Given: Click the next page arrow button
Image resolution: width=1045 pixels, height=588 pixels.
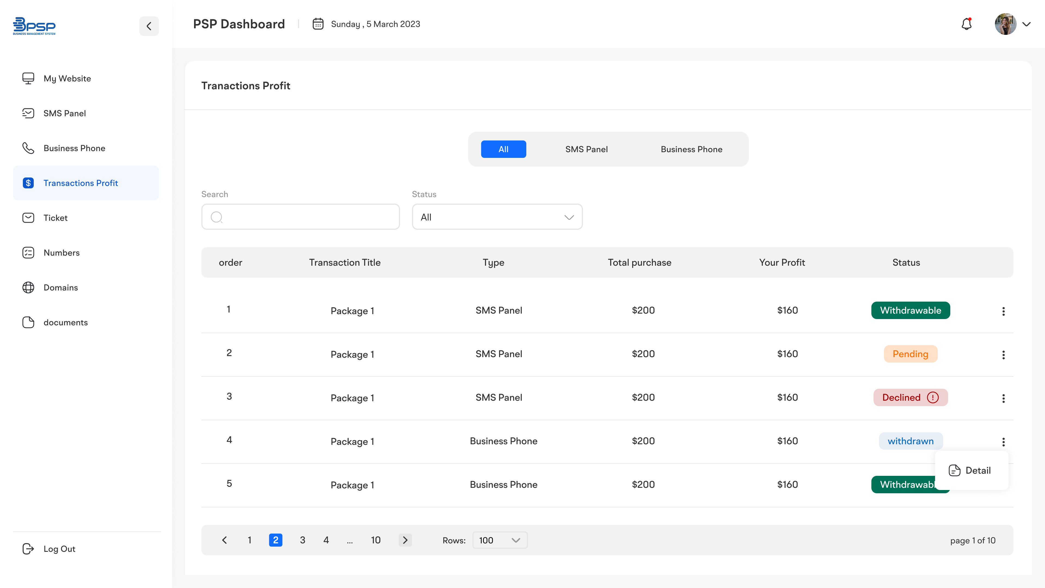Looking at the screenshot, I should click(x=405, y=540).
